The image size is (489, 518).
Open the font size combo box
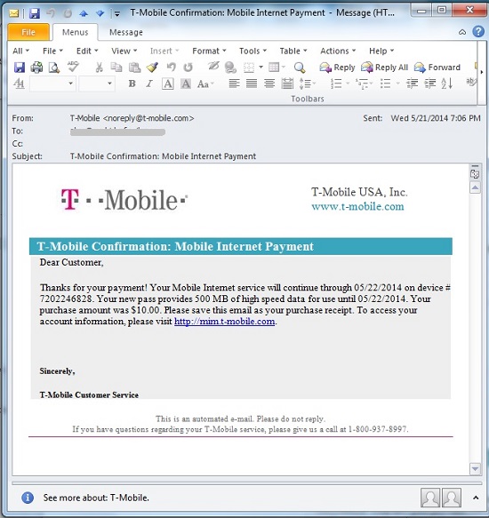97,84
